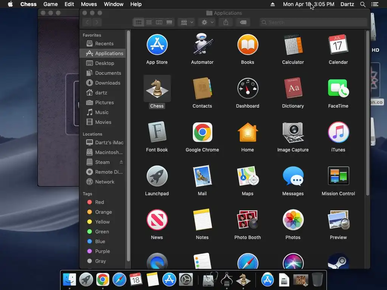Switch Finder to gallery view
Screen dimensions: 387x290
pos(169,22)
